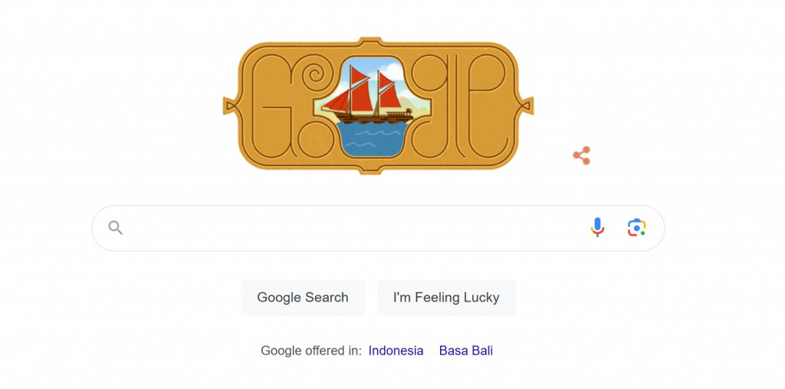Click the spiral "o" letter in Doodle
Screen dimensions: 785x389
[314, 77]
